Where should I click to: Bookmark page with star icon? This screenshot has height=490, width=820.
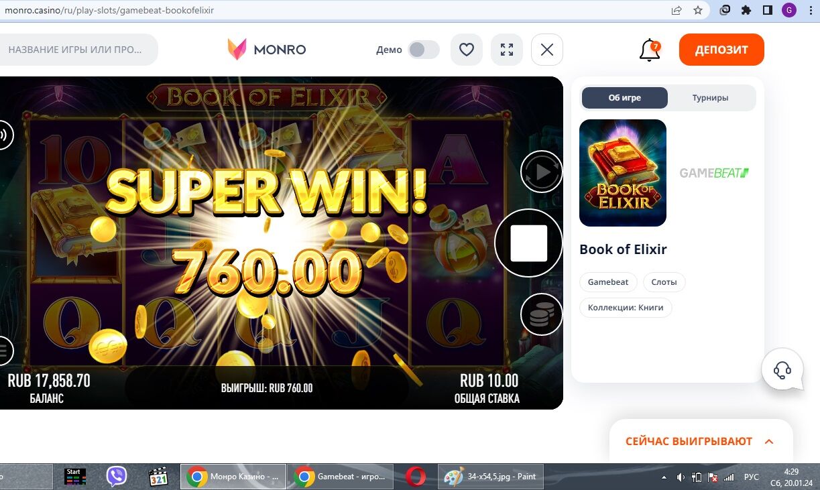coord(698,10)
